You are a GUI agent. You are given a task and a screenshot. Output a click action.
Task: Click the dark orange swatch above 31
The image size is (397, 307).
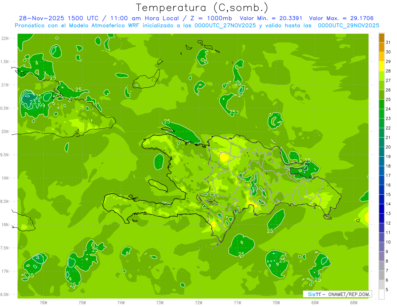381,38
